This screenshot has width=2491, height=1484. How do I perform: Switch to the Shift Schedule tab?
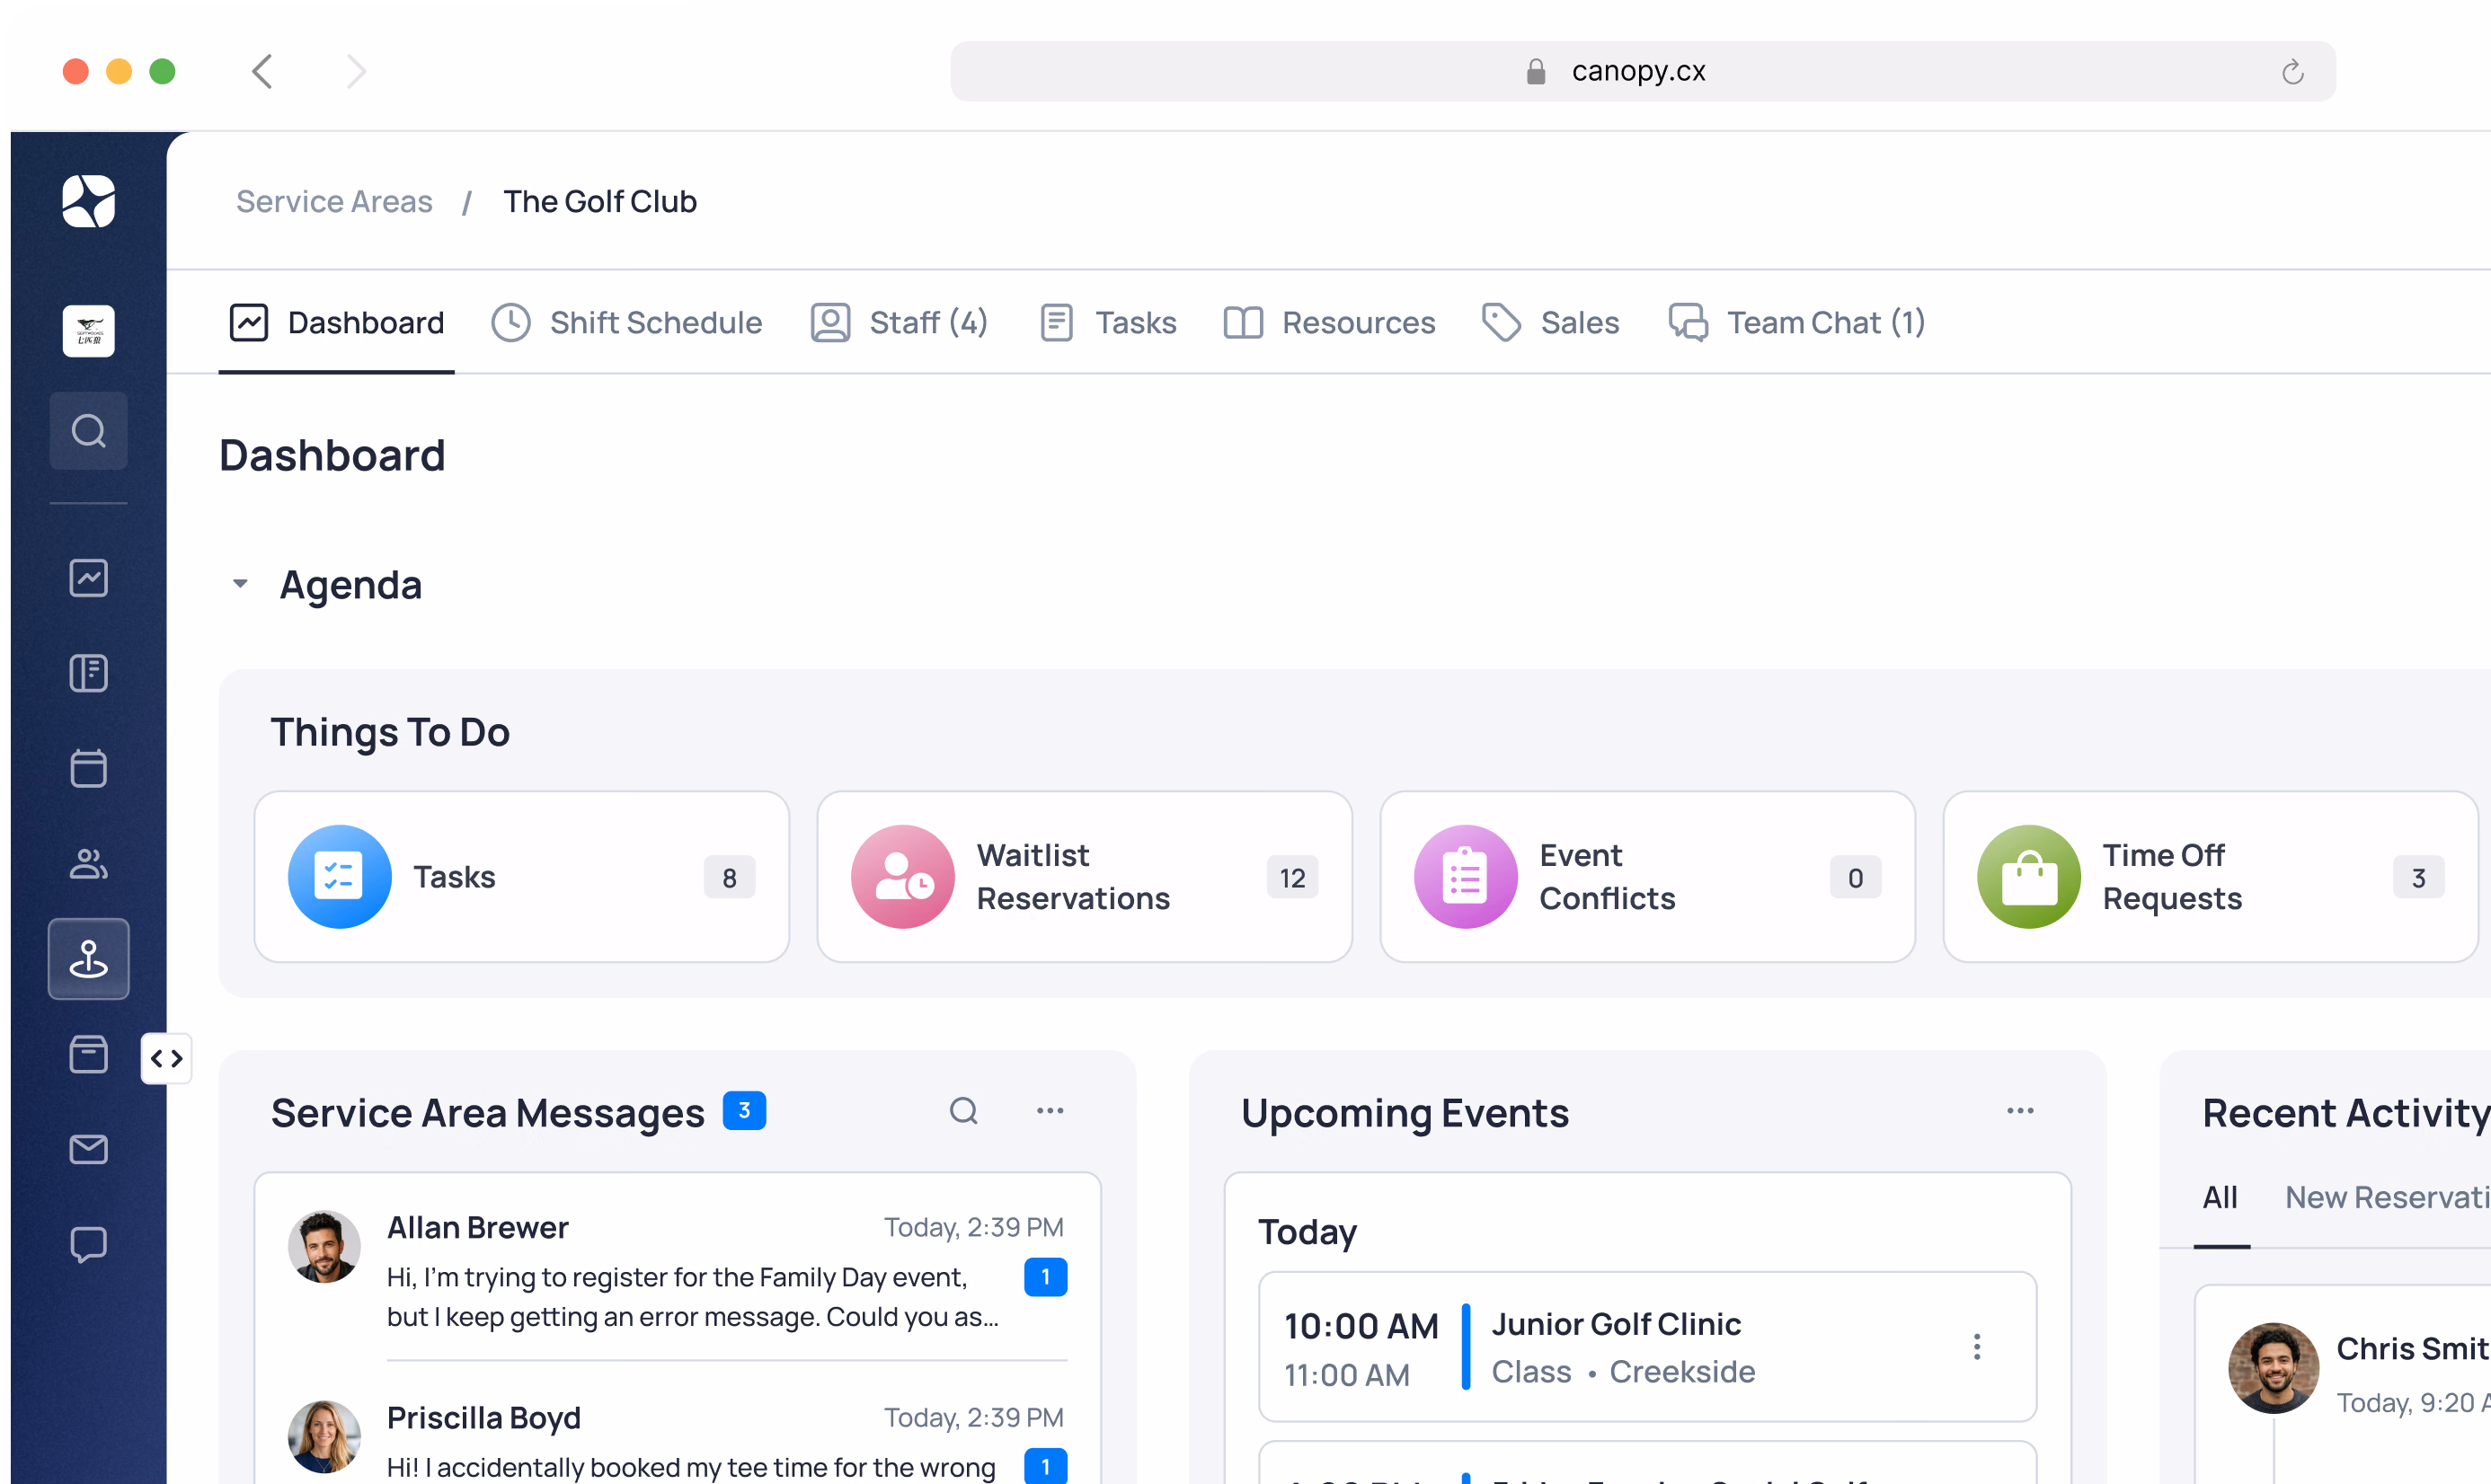[627, 323]
